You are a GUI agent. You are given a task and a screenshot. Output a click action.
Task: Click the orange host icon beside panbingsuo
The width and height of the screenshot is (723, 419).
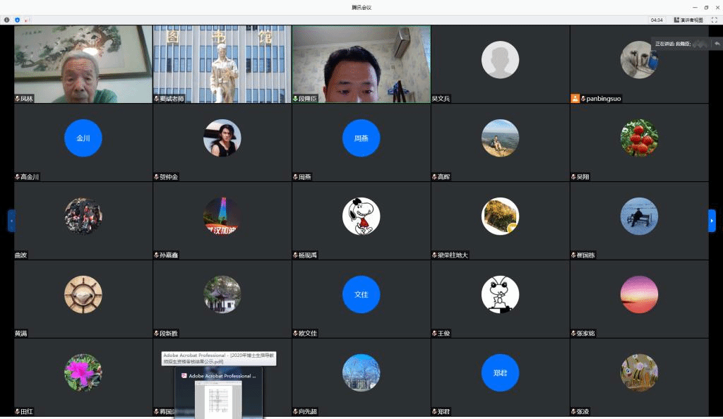coord(575,99)
